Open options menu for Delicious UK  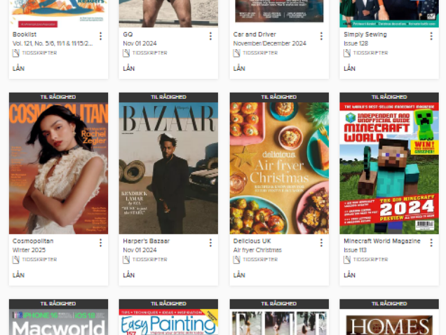click(x=321, y=243)
